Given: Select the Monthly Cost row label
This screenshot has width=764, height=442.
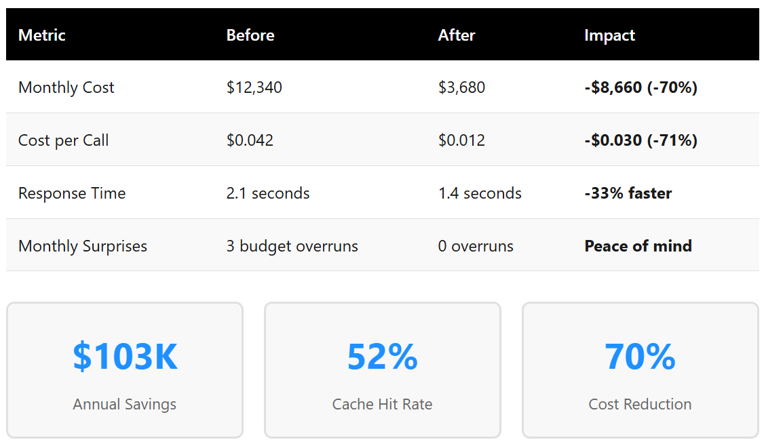Looking at the screenshot, I should (66, 87).
